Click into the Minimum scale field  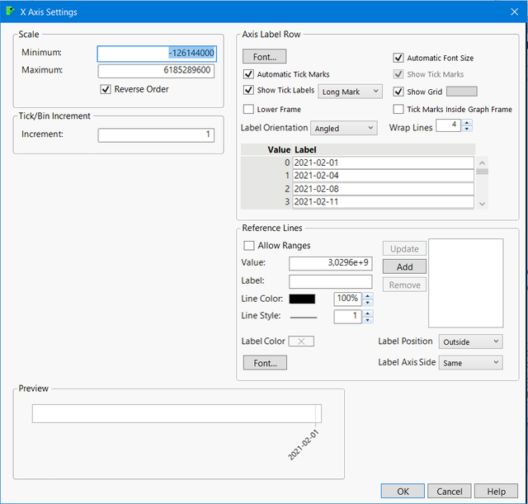point(157,53)
